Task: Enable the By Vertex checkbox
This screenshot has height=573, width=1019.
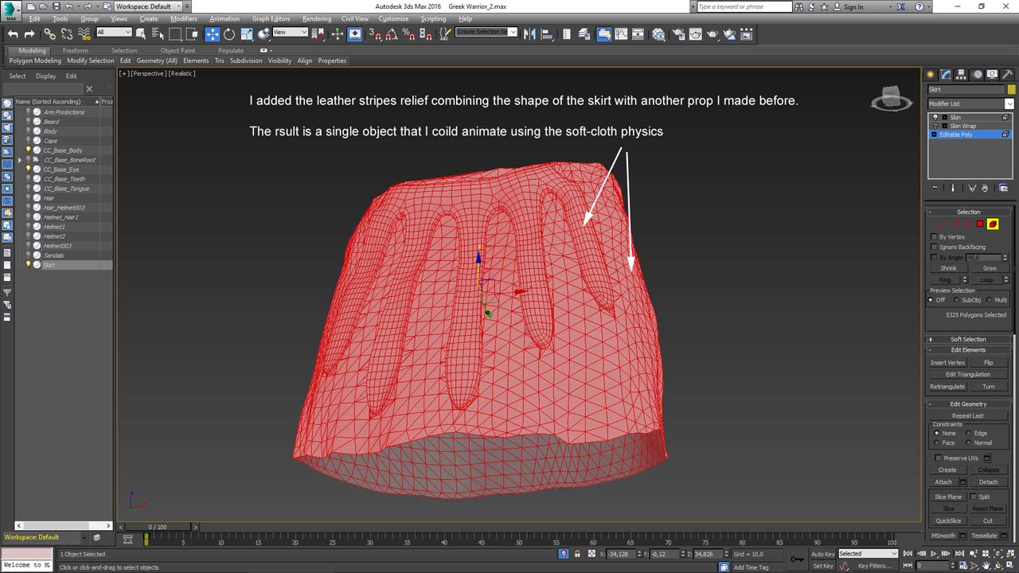Action: (934, 236)
